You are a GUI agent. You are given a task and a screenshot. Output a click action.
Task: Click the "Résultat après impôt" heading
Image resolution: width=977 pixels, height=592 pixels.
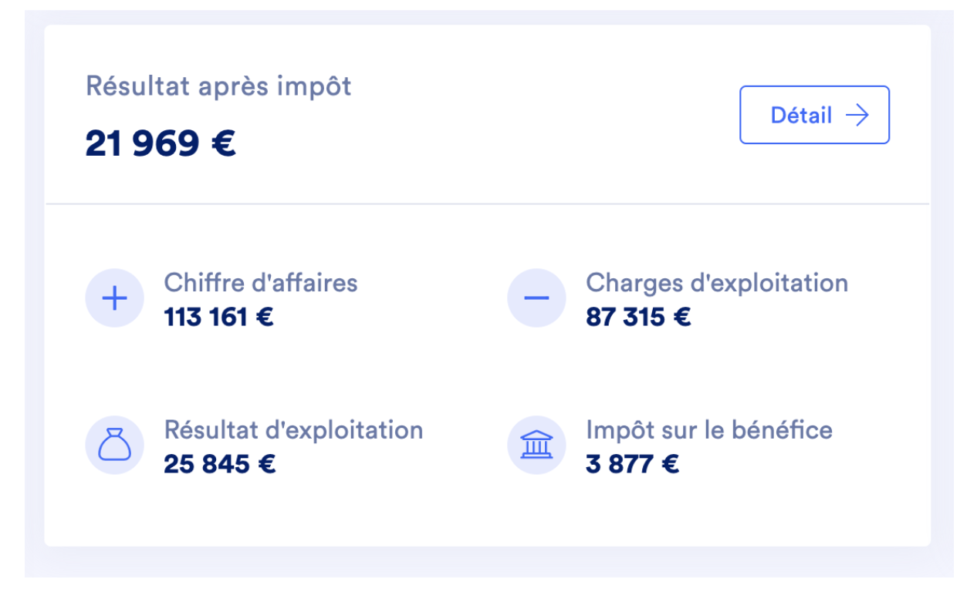click(218, 86)
